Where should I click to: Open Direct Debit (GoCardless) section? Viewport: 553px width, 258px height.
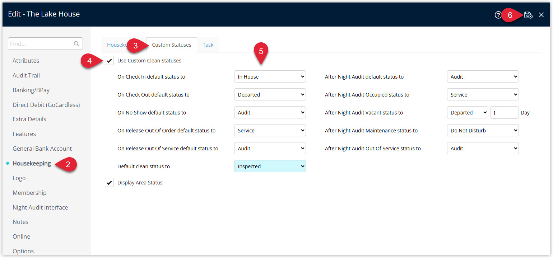pyautogui.click(x=46, y=105)
